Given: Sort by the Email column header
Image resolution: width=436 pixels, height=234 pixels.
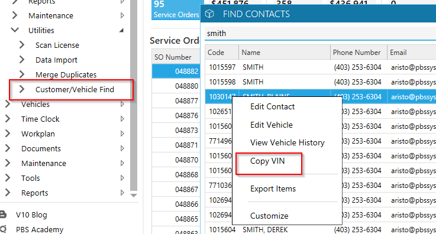Looking at the screenshot, I should click(412, 52).
